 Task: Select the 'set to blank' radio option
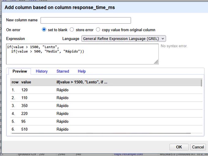(x=44, y=30)
